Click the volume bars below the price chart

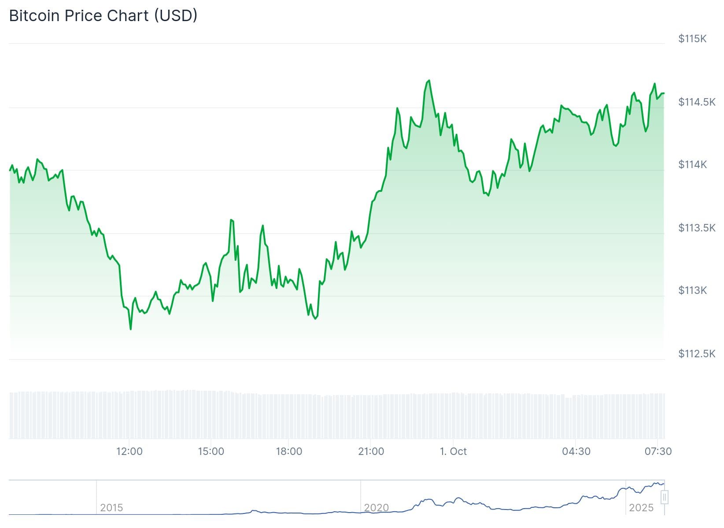coord(337,416)
